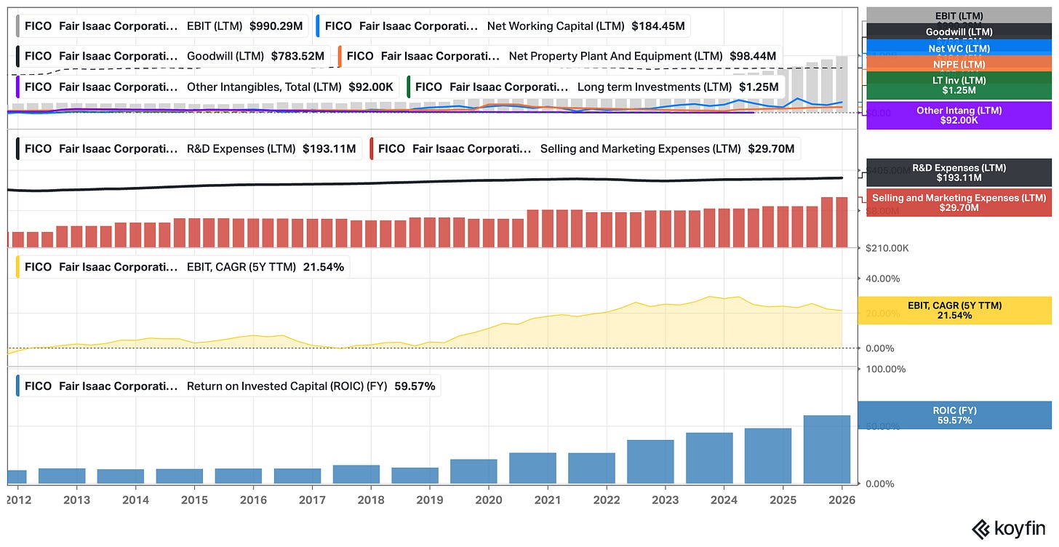Click the yellow EBIT, CAGR (5Y TTM) axis tag
Screen dimensions: 1059x547
click(955, 310)
